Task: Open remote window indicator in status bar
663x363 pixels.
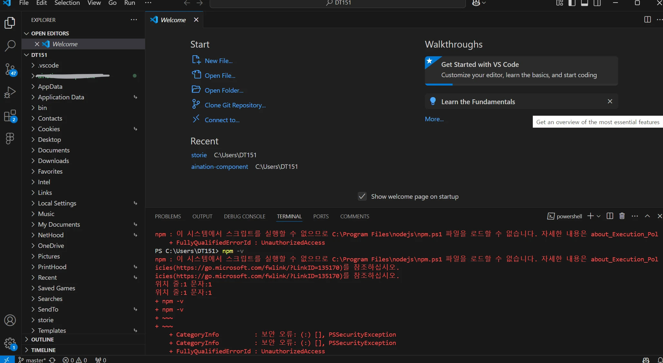Action: click(7, 359)
